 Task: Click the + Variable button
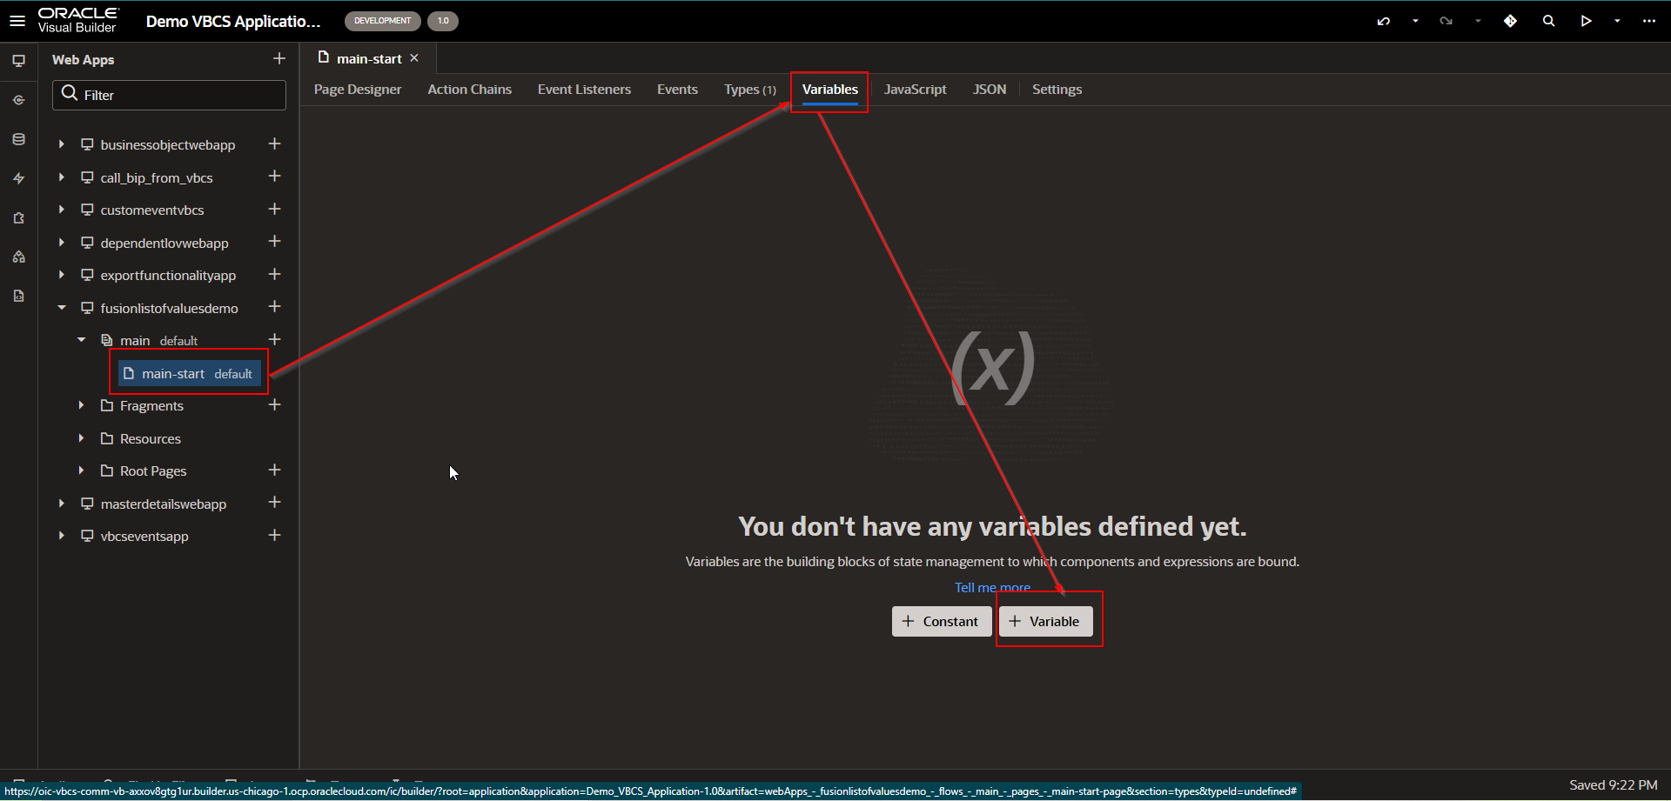1045,621
